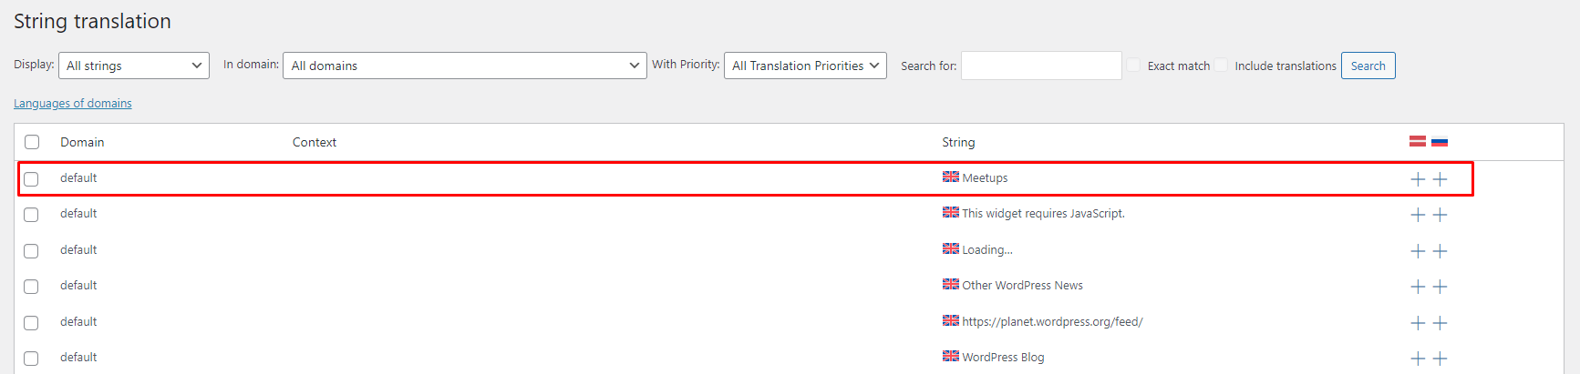Expand the "All domains" dropdown

click(x=465, y=66)
